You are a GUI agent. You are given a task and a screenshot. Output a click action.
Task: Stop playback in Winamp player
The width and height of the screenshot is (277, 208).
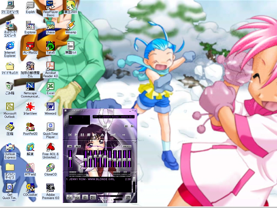point(89,135)
